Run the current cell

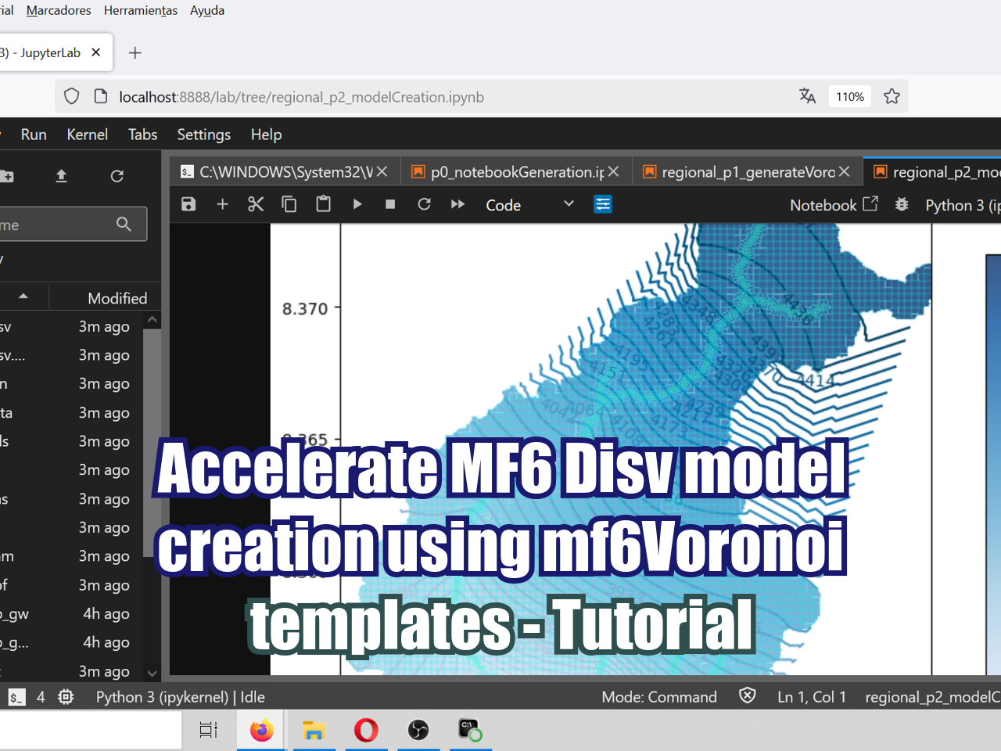[357, 204]
